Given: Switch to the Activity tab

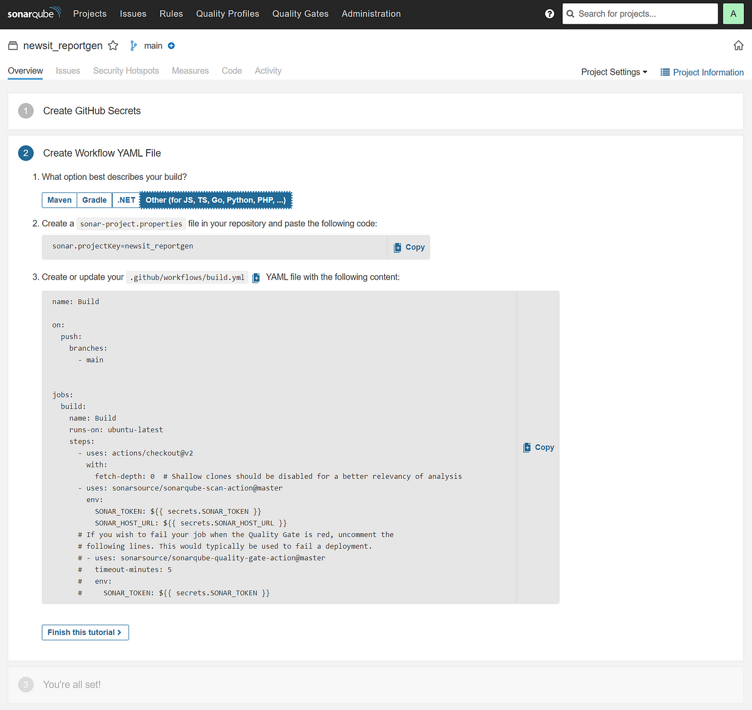Looking at the screenshot, I should [268, 71].
